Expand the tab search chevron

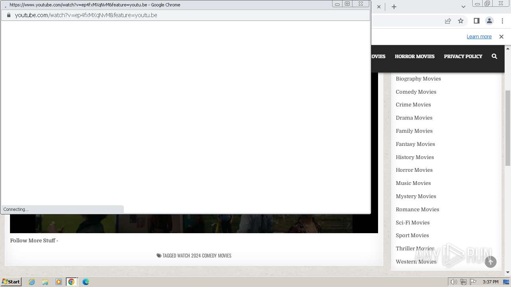tap(463, 7)
